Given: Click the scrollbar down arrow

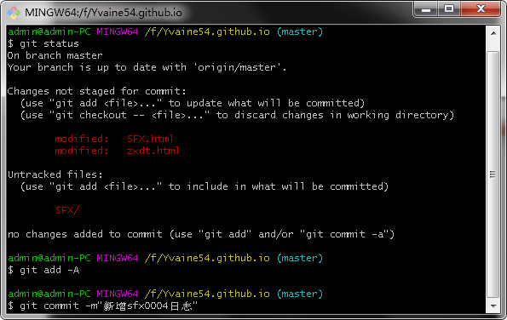Looking at the screenshot, I should [x=493, y=306].
